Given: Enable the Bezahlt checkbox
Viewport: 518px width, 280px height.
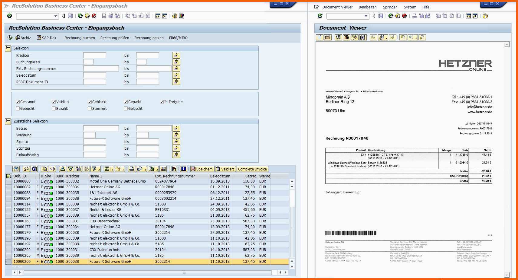Looking at the screenshot, I should [54, 109].
